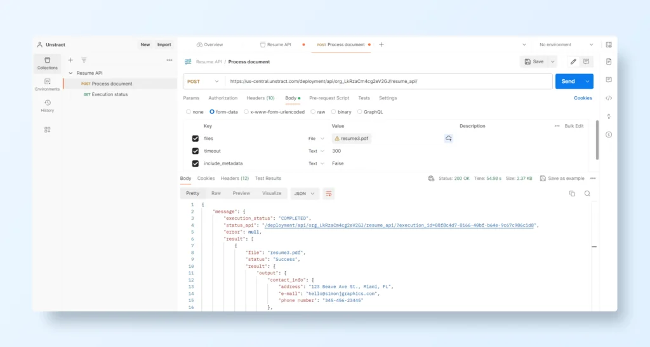This screenshot has height=347, width=650.
Task: Open the key-value table three-dot options
Action: pos(557,126)
